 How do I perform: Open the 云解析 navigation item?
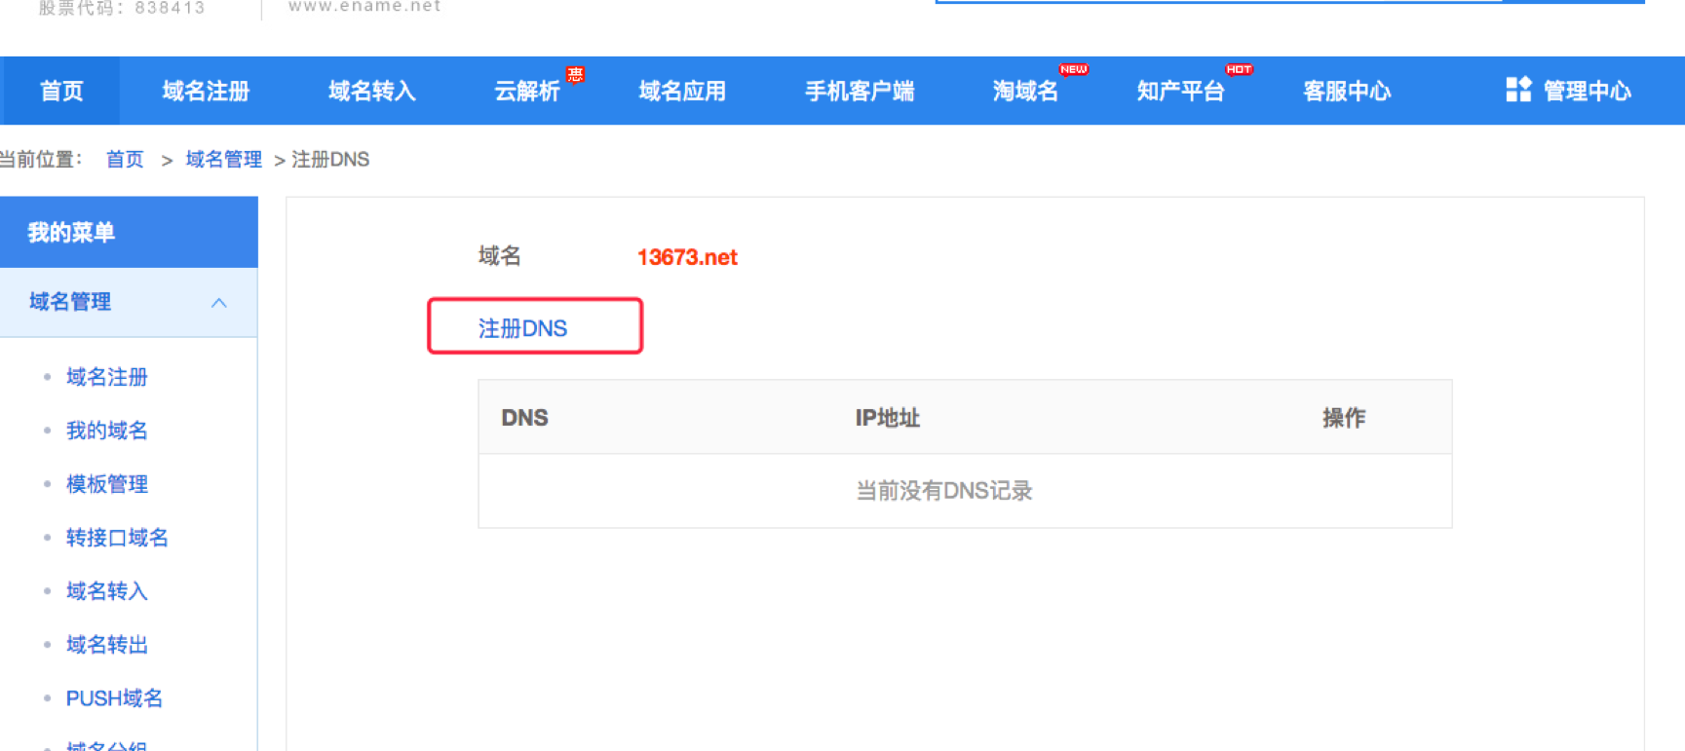527,92
